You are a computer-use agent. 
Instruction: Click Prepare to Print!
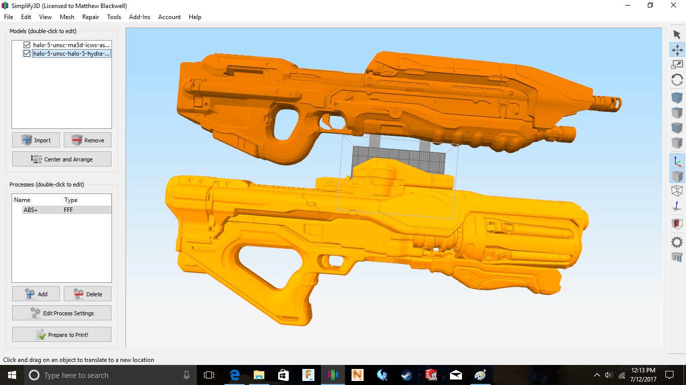(62, 334)
